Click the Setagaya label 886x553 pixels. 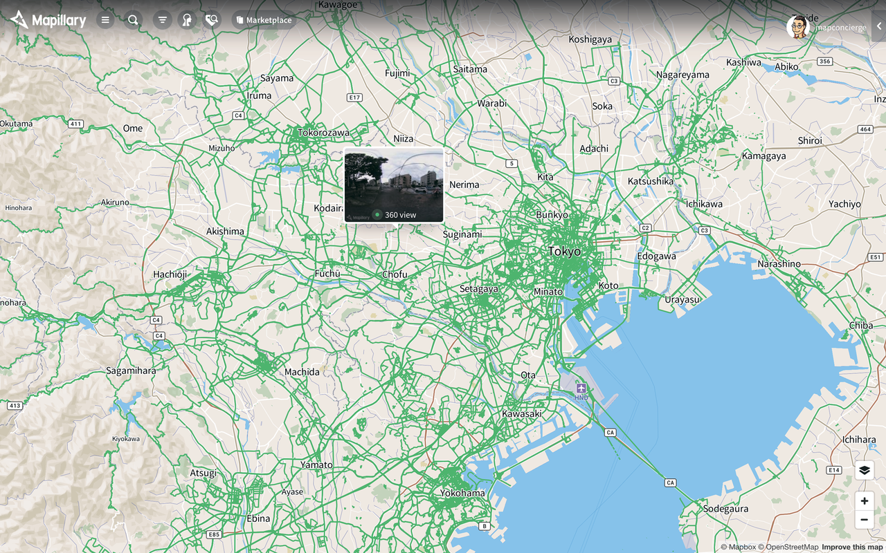click(x=479, y=289)
